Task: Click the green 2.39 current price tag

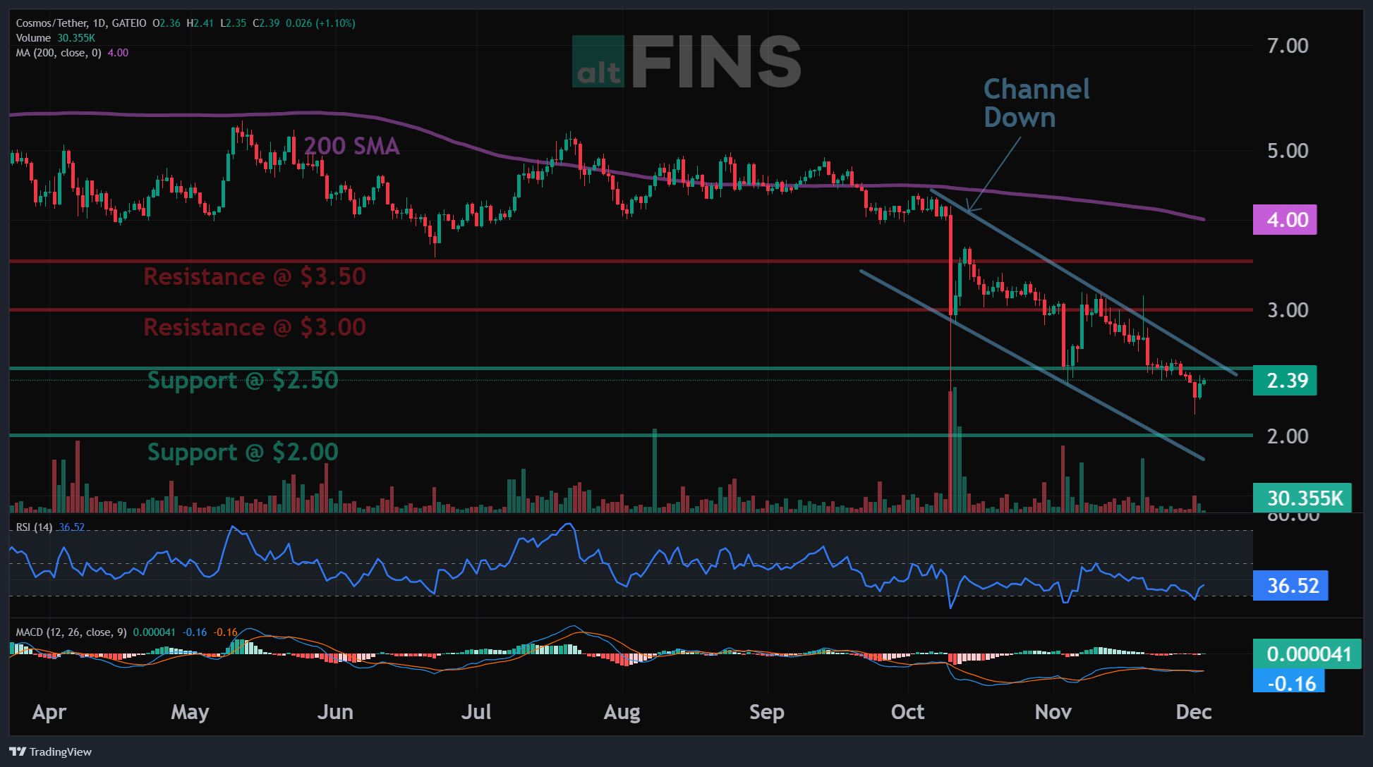Action: point(1284,381)
